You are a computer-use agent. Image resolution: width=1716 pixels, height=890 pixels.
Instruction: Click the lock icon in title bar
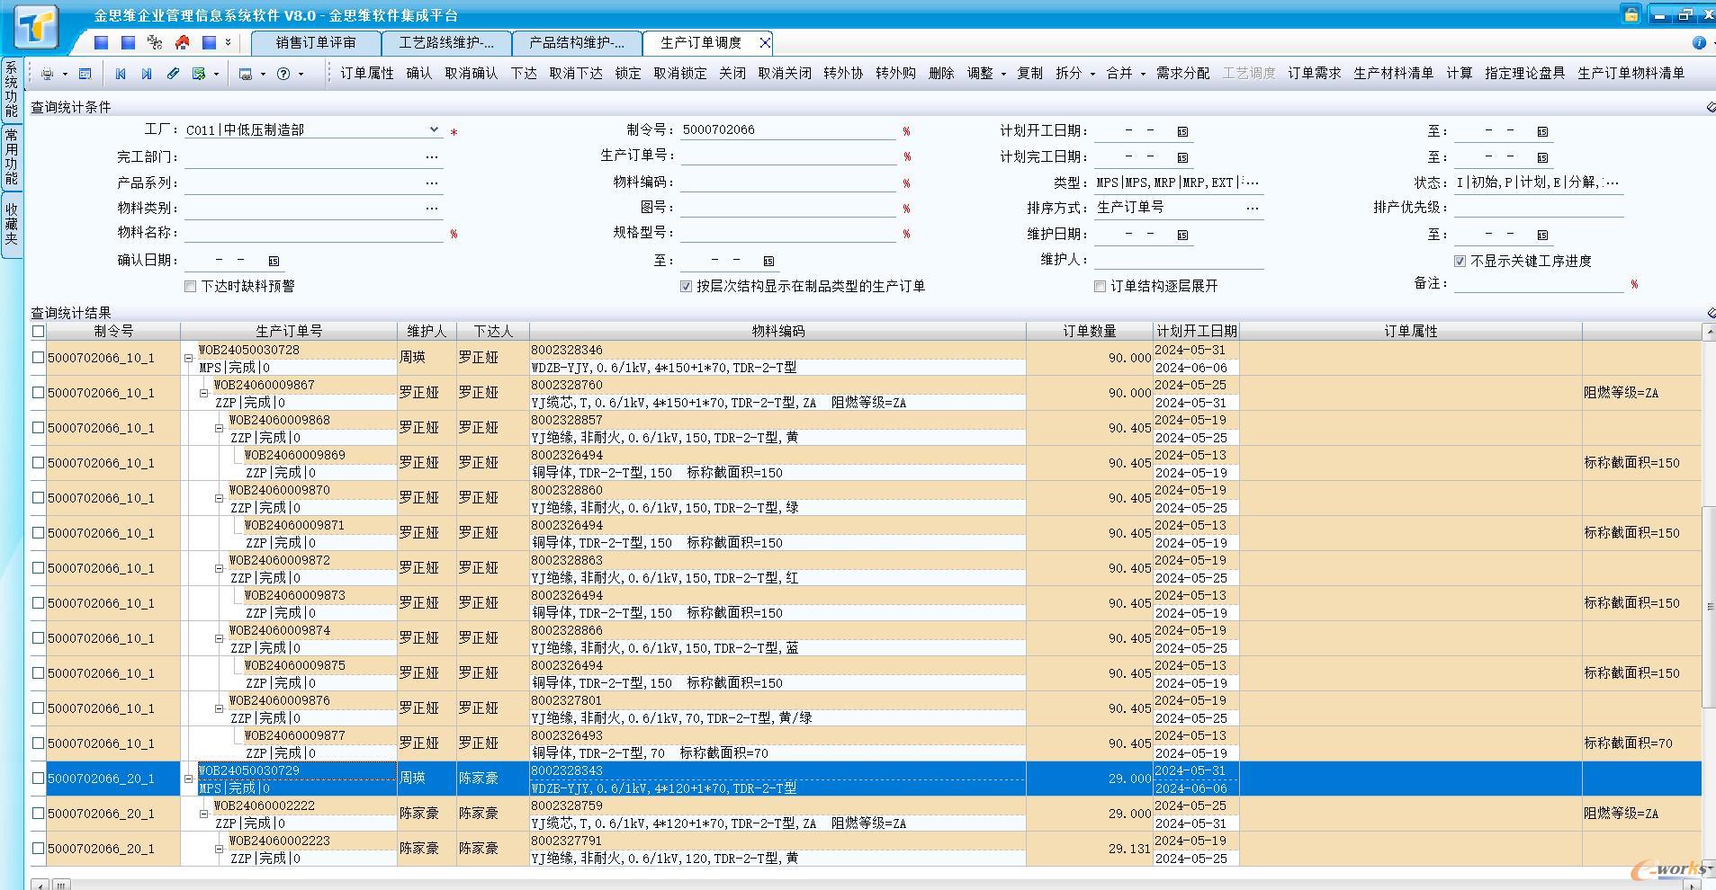click(x=1631, y=13)
